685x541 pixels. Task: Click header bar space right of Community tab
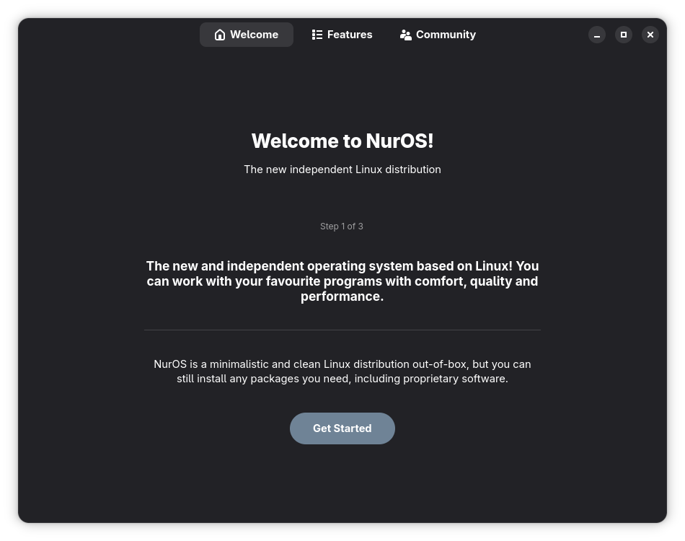pyautogui.click(x=534, y=35)
